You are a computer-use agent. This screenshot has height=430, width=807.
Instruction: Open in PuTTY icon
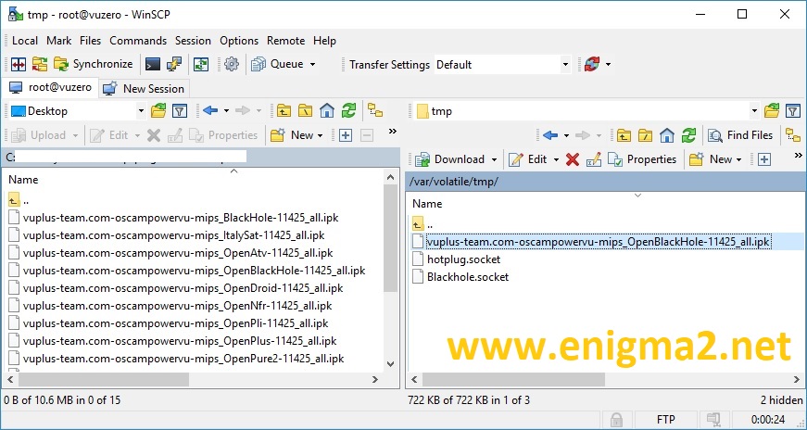(174, 64)
